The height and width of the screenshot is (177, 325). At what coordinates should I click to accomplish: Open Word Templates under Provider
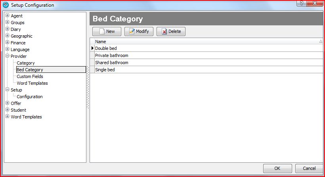click(32, 83)
